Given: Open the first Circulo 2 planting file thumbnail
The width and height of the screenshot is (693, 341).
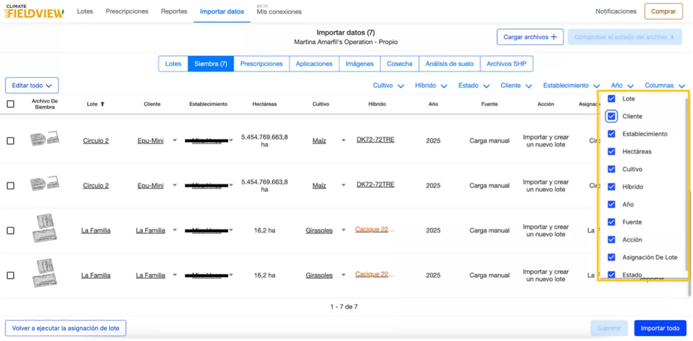Looking at the screenshot, I should 44,139.
